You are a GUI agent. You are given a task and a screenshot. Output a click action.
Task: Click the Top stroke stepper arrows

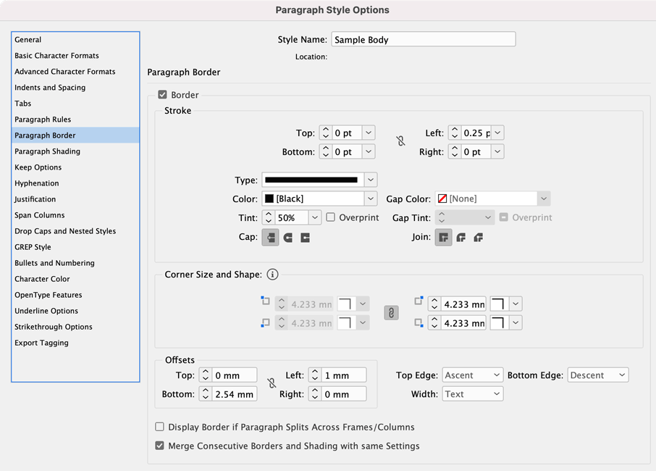326,133
